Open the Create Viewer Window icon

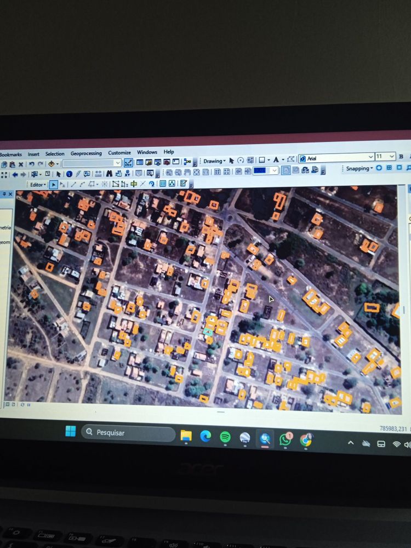pyautogui.click(x=150, y=173)
